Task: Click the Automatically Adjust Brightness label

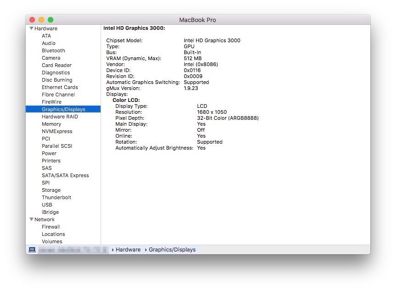Action: (154, 148)
